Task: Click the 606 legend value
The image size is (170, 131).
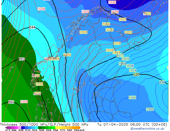Action: 82,130
